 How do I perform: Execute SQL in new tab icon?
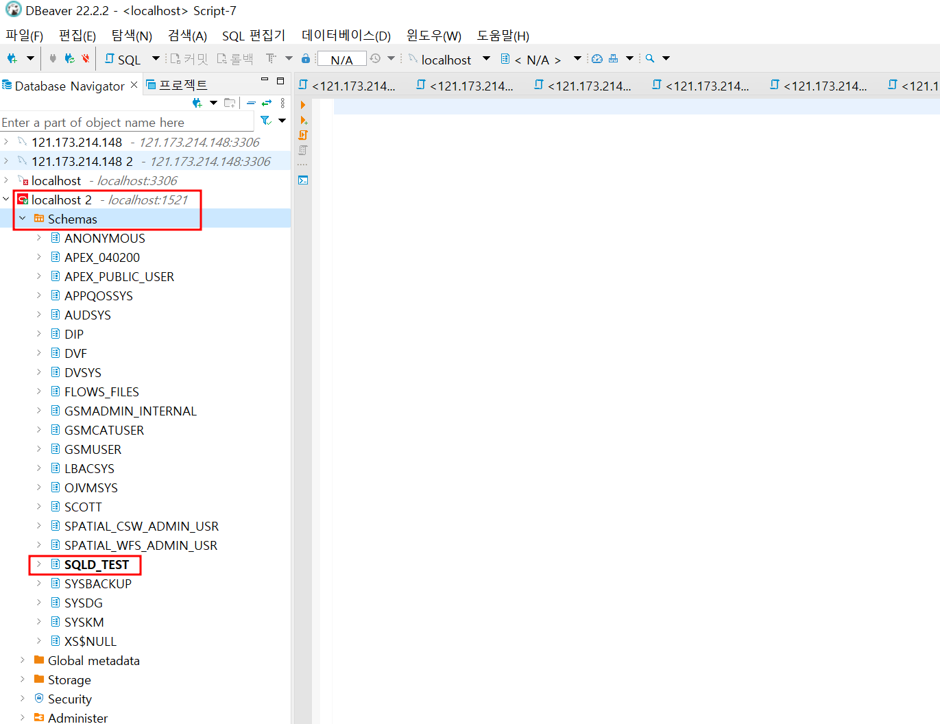303,120
